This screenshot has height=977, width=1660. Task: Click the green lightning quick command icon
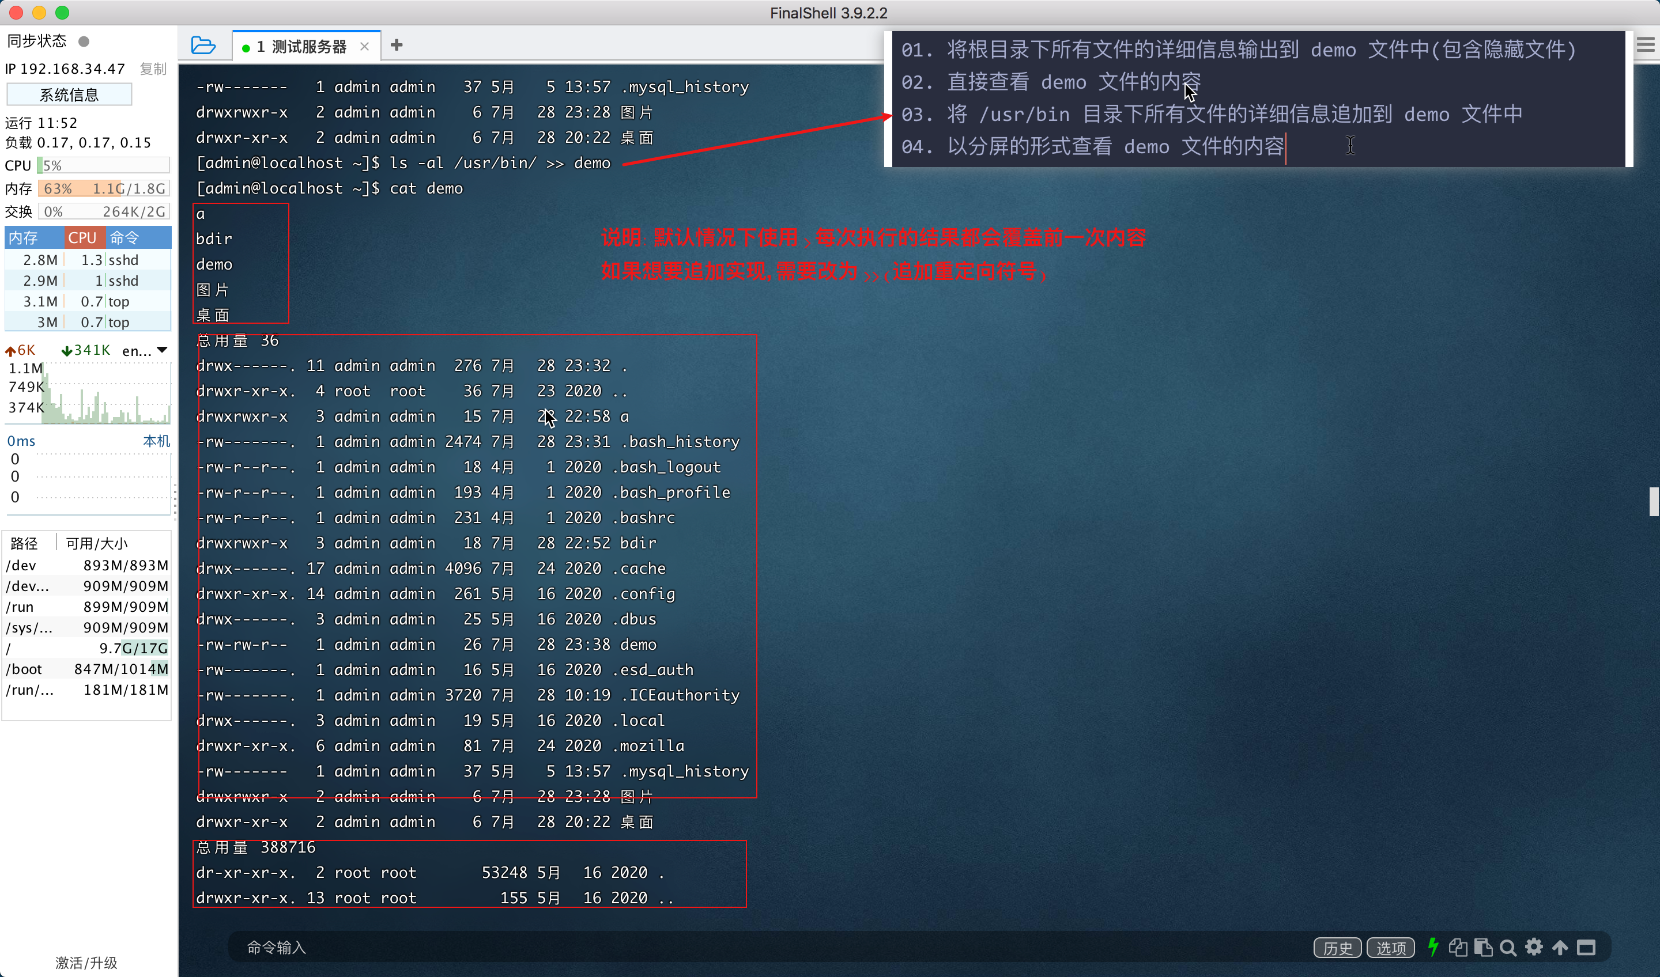coord(1433,946)
